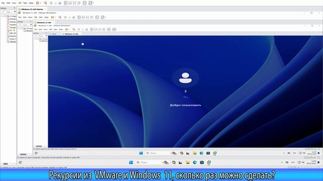Open Start menu on inner guest taskbar
This screenshot has height=181, width=323.
tap(141, 153)
